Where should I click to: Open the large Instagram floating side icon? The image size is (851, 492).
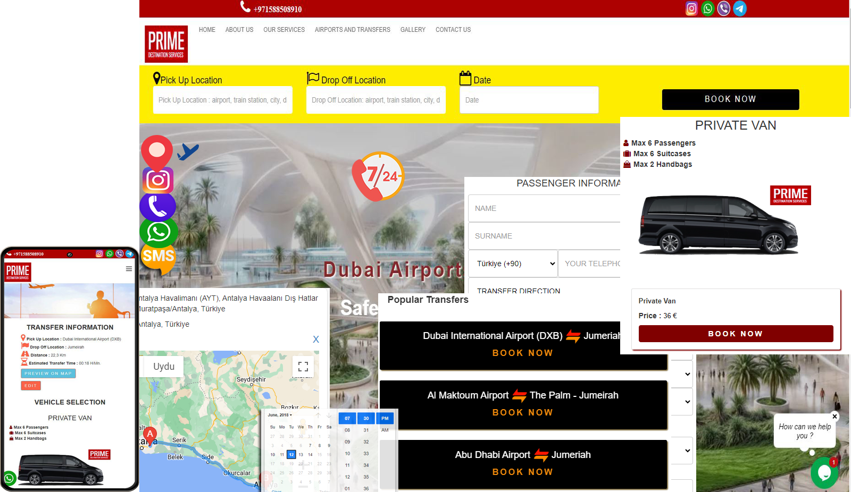click(158, 181)
